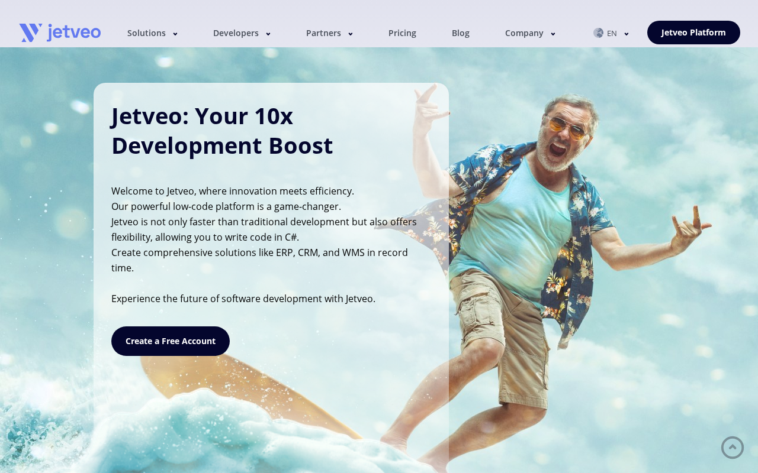Viewport: 758px width, 473px height.
Task: Click the globe language icon
Action: tap(599, 33)
